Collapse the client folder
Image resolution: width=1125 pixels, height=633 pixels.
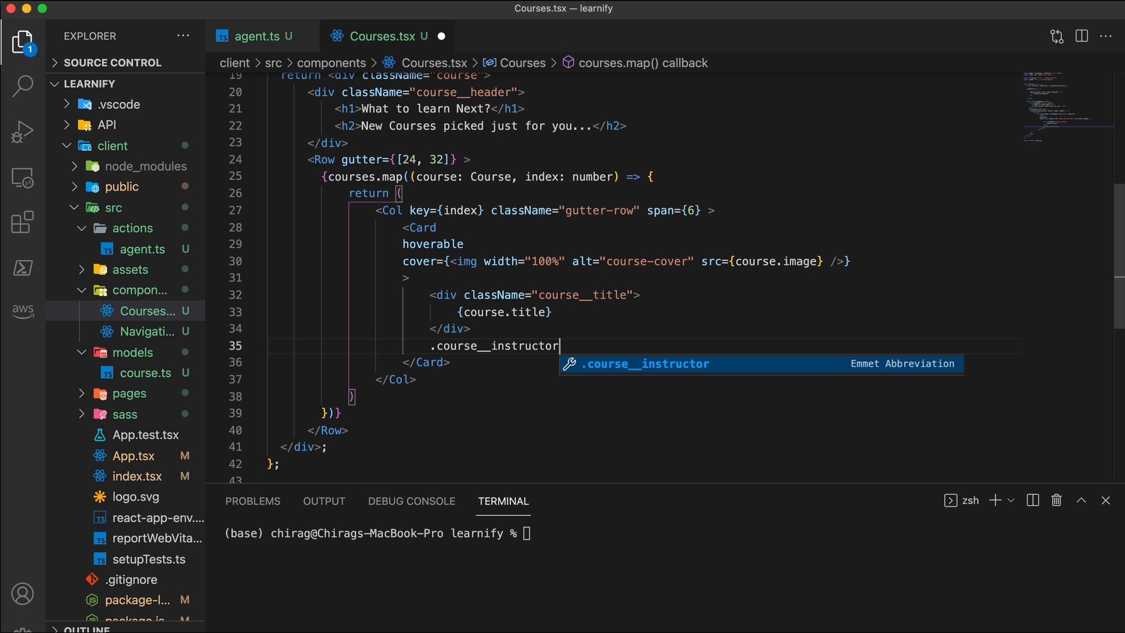click(x=125, y=146)
